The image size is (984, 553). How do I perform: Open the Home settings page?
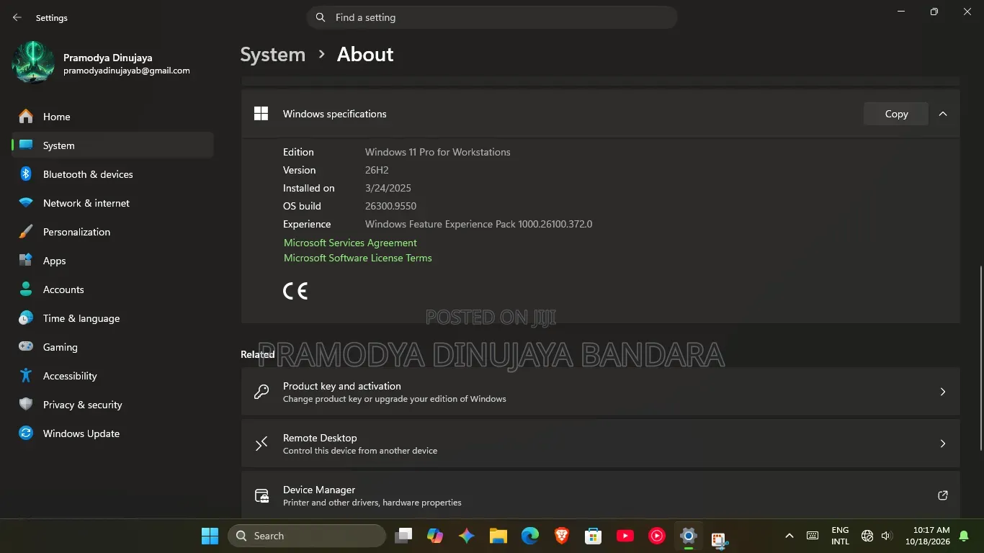pos(112,117)
